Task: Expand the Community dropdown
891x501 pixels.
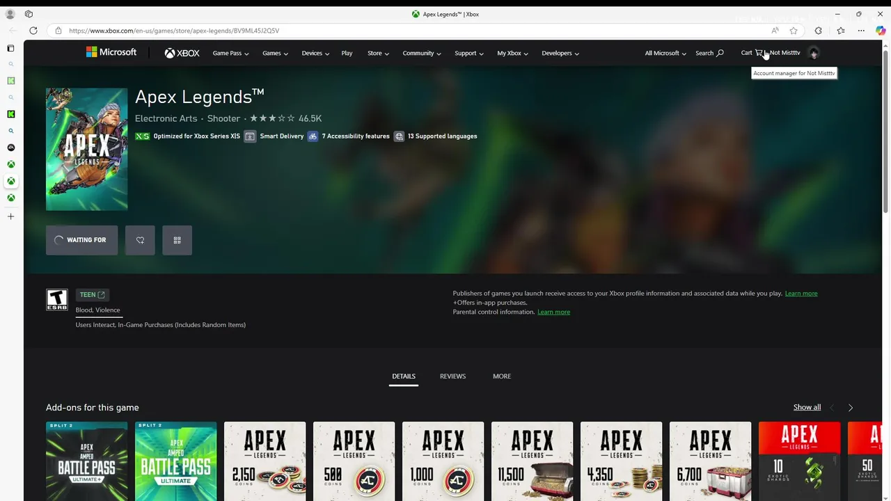Action: click(x=422, y=53)
